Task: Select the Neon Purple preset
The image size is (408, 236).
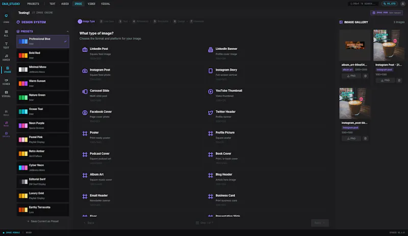Action: coord(43,125)
